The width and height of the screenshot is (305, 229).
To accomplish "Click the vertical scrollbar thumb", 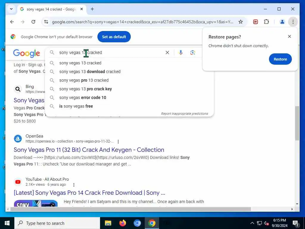I will pos(297,123).
